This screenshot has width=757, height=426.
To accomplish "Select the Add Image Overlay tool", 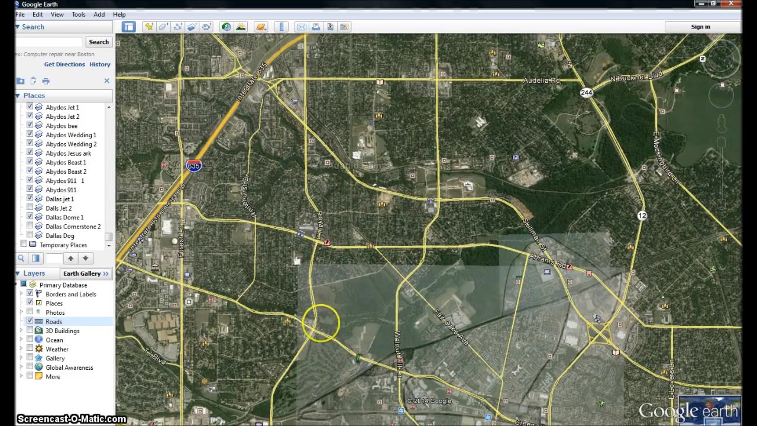I will pos(192,27).
